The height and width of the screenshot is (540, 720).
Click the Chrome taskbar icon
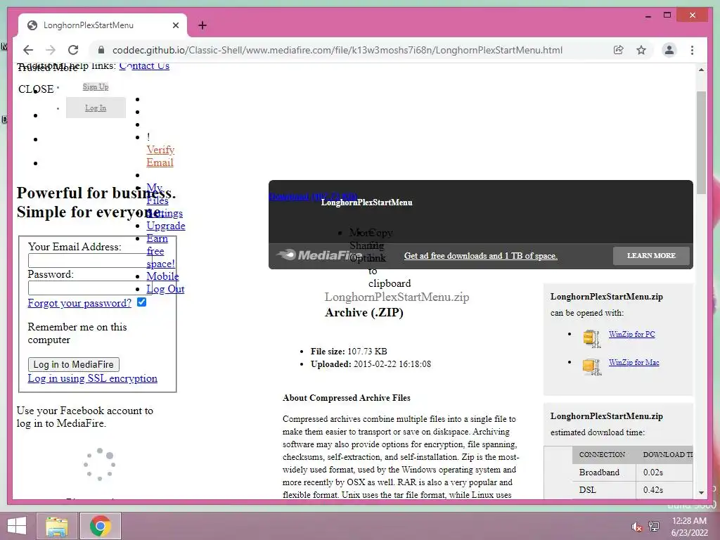(x=101, y=526)
